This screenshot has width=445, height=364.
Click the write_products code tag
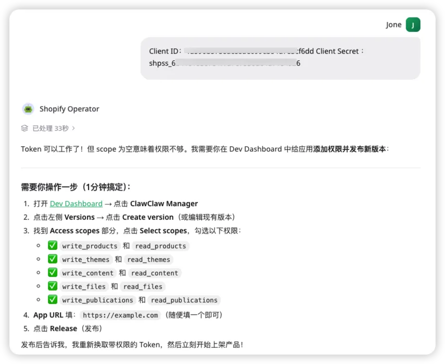90,246
